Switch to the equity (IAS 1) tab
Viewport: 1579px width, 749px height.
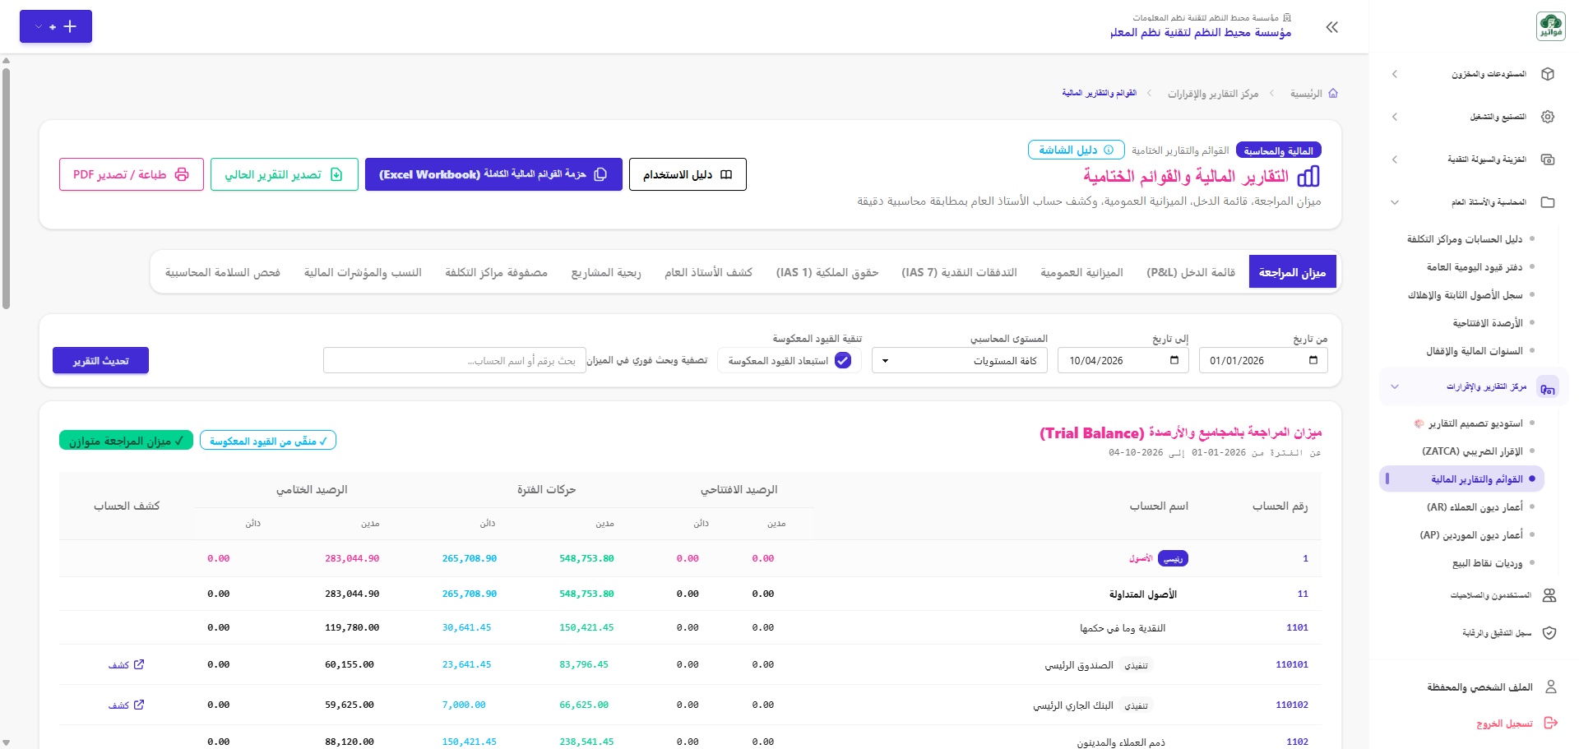827,272
